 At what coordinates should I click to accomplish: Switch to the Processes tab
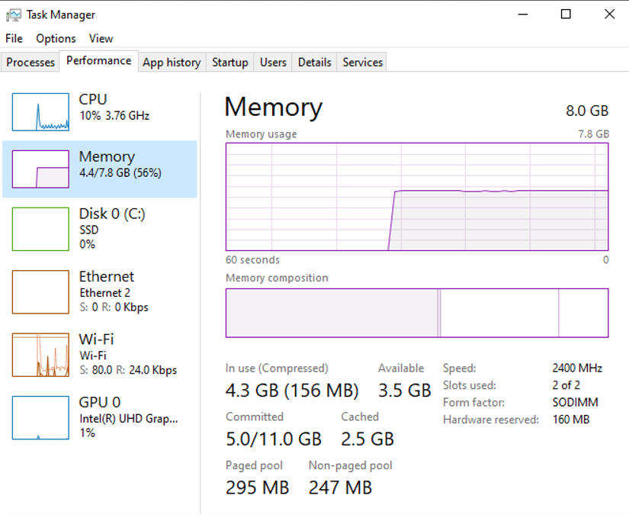click(x=30, y=63)
